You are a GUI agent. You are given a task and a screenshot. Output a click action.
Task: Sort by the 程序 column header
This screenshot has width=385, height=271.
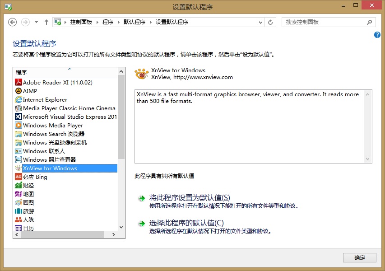coord(65,72)
